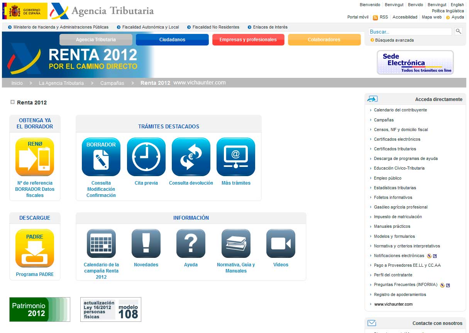Viewport: 469px width, 333px height.
Task: Click in the Buscar search field
Action: pos(410,32)
